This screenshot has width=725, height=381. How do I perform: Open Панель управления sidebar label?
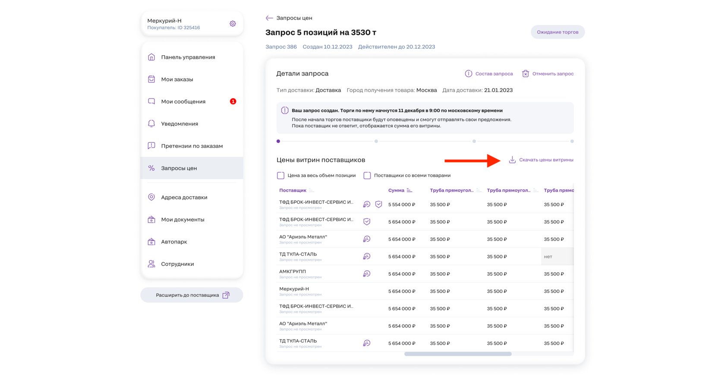click(x=188, y=57)
